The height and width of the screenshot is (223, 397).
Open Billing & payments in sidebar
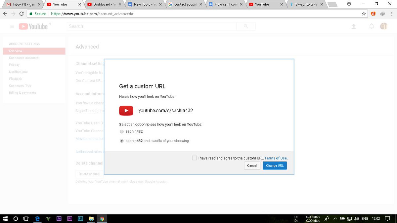22,93
